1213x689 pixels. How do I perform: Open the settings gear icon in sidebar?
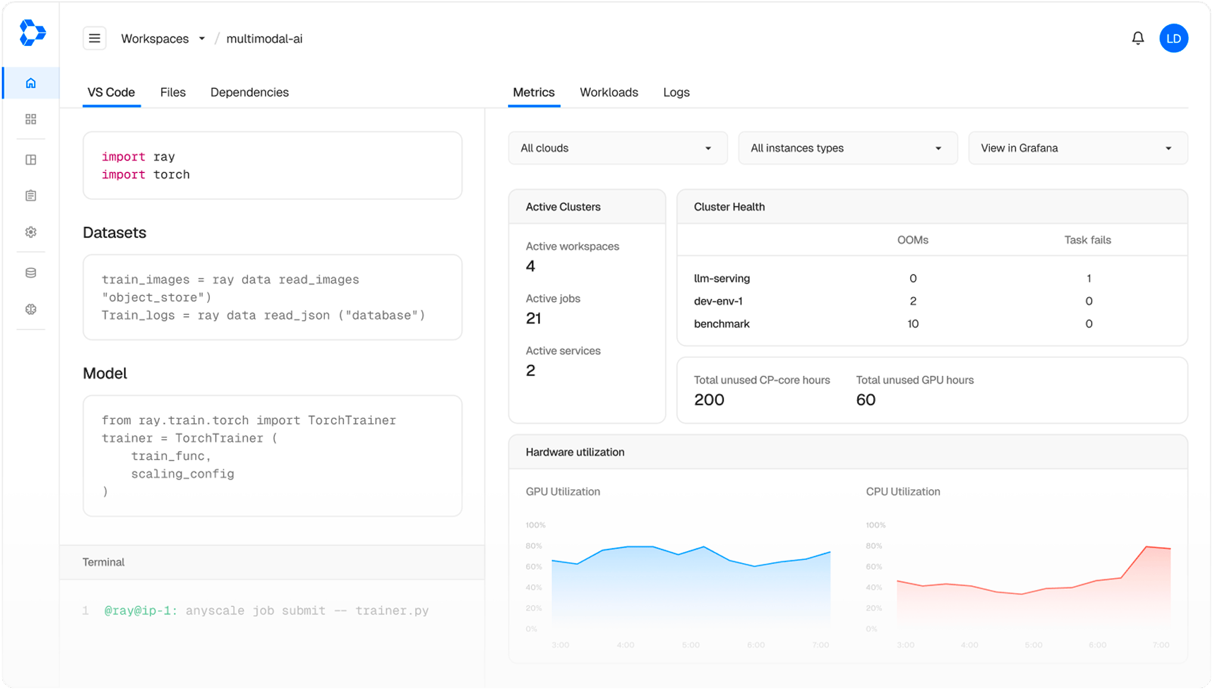31,232
